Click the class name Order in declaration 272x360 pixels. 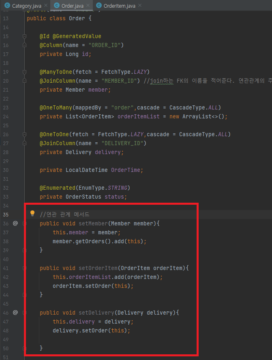point(77,18)
